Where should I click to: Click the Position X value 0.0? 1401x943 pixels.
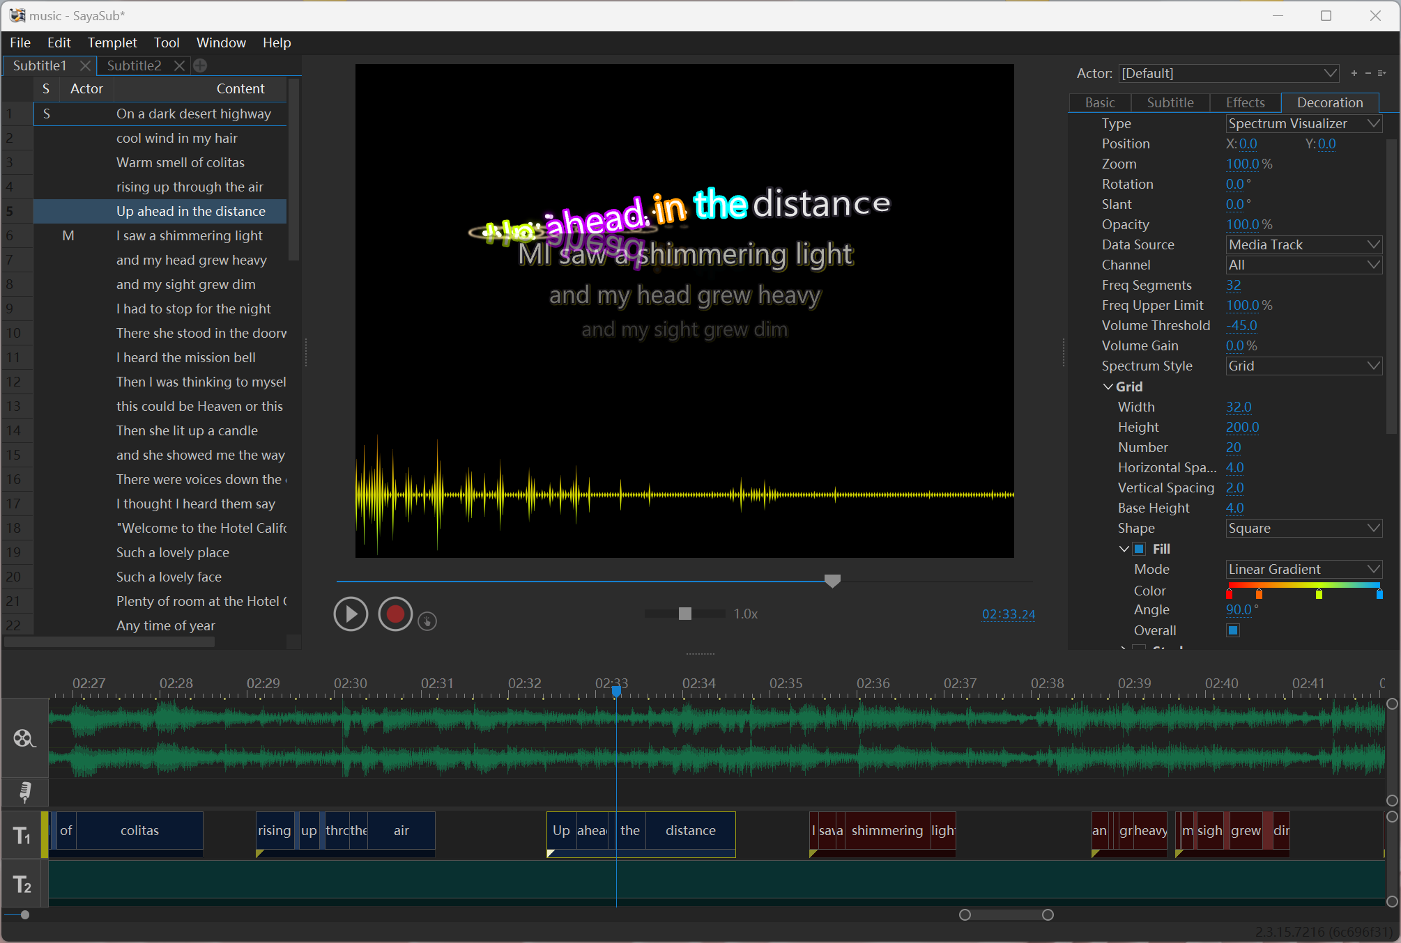click(x=1248, y=143)
